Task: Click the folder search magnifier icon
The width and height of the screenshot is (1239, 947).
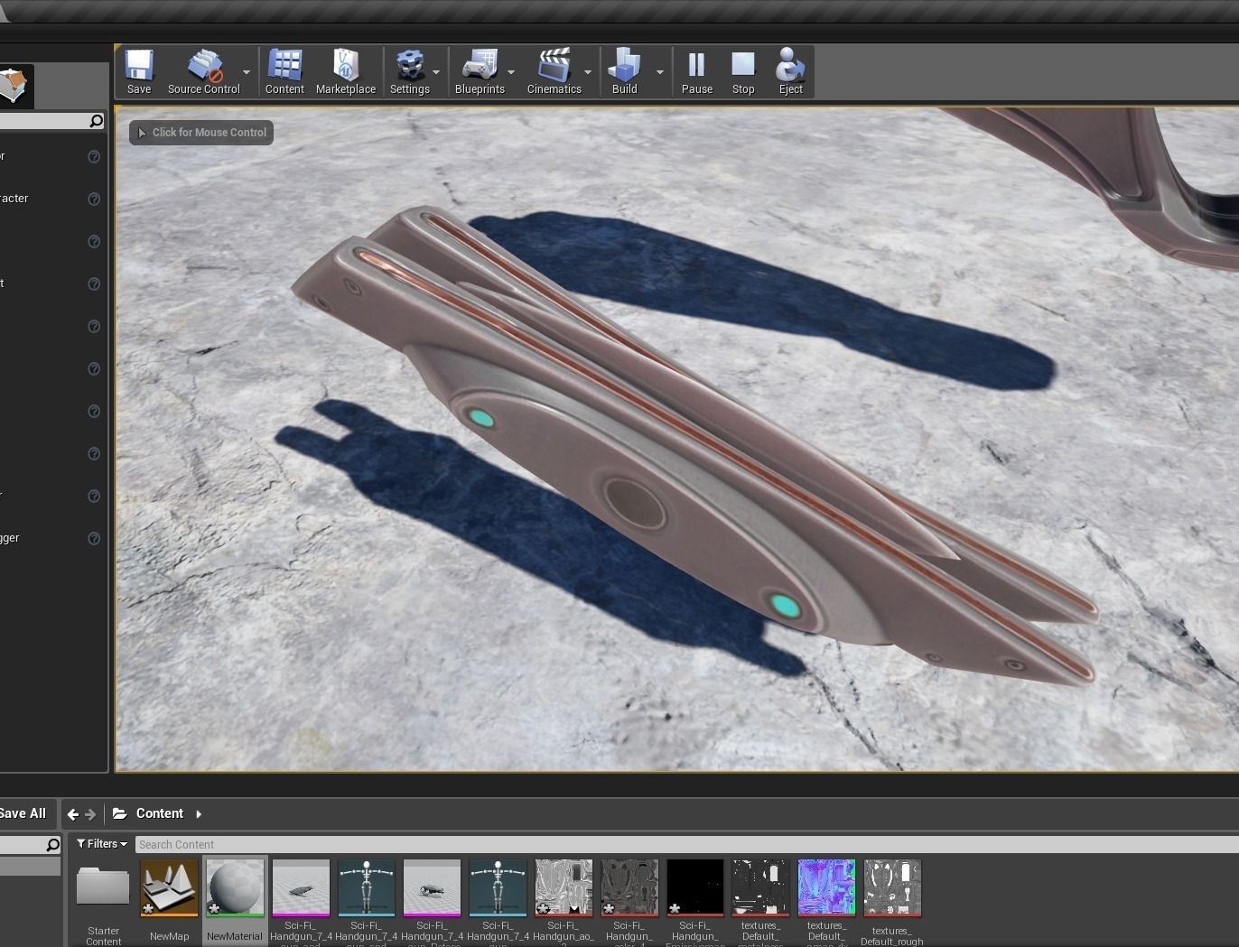Action: coord(53,845)
